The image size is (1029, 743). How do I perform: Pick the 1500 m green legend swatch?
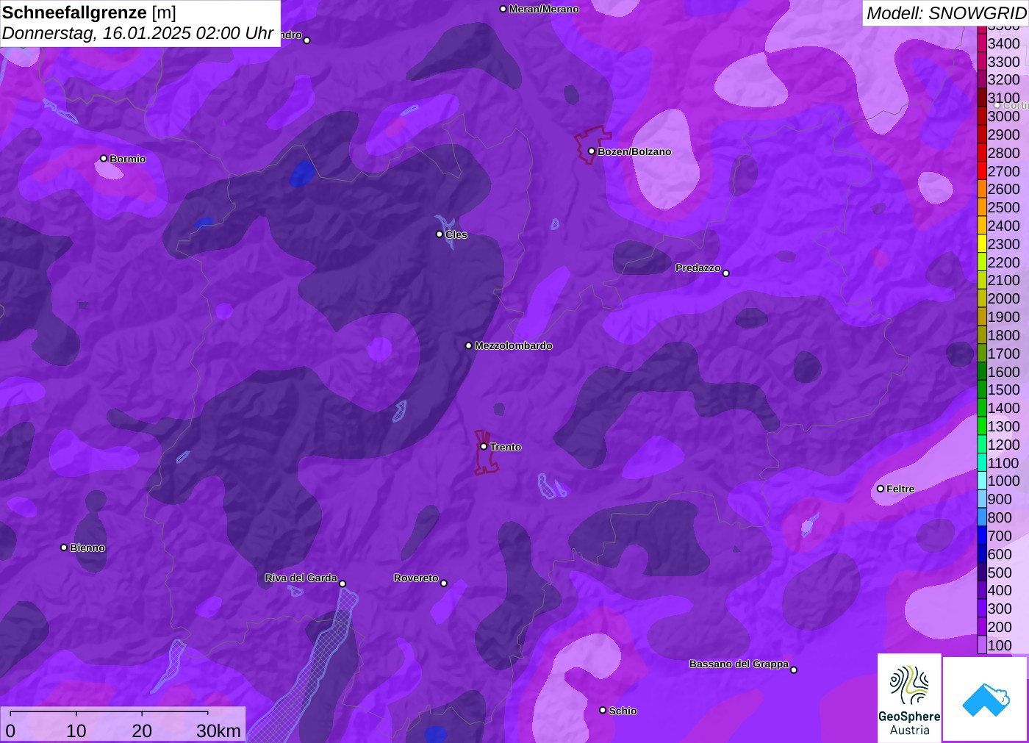(x=982, y=390)
